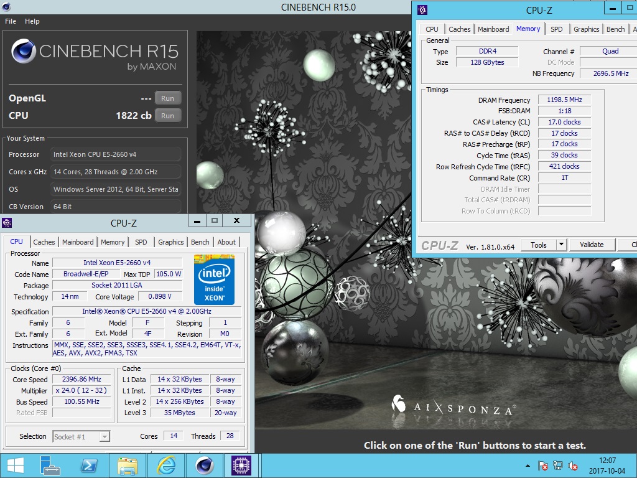Switch to Mainboard tab in CPU-Z Memory window
The image size is (637, 478).
[x=493, y=29]
